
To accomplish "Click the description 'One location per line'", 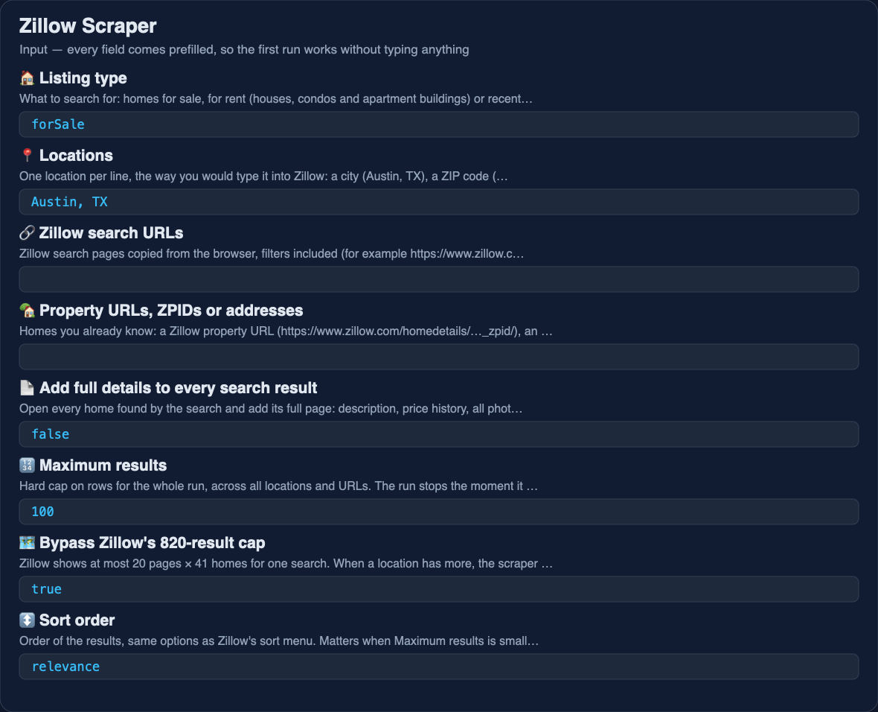I will (x=263, y=176).
